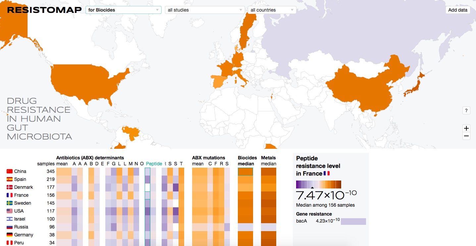Click the map zoom out minus button
476x246 pixels.
466,136
